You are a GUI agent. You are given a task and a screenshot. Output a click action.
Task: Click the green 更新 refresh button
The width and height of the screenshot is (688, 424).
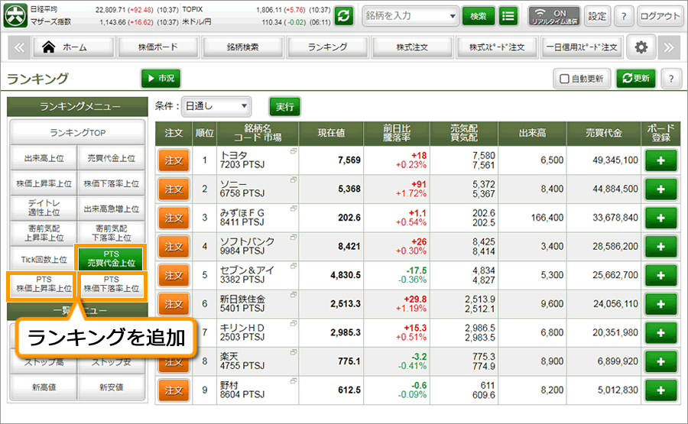point(636,79)
